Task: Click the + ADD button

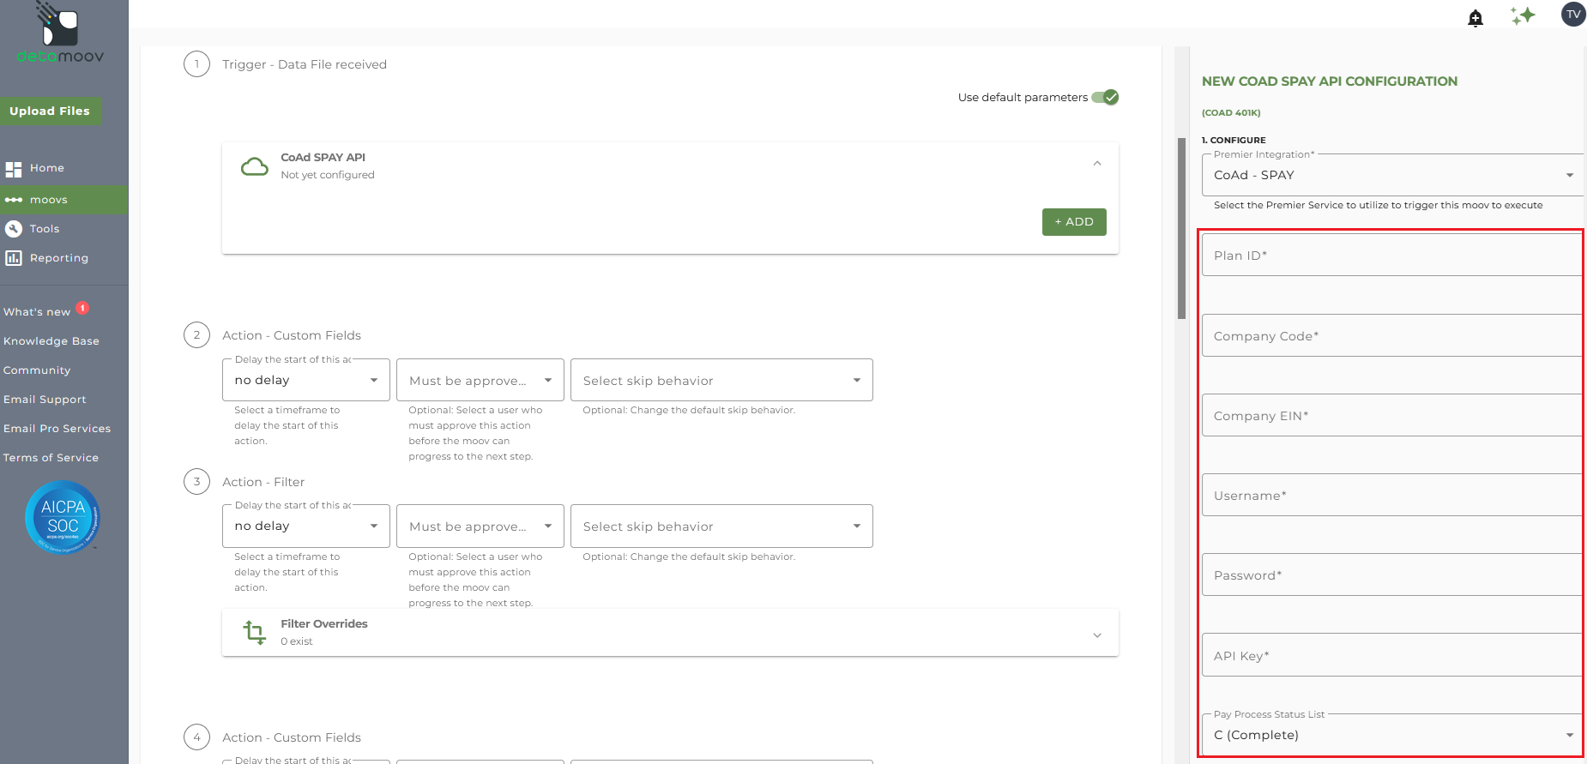Action: point(1074,222)
